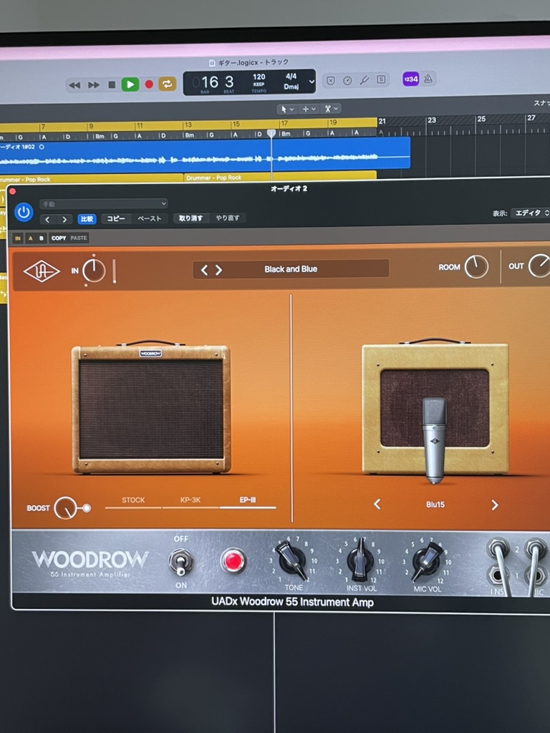The width and height of the screenshot is (550, 733).
Task: Click the 120 tempo value
Action: tap(259, 77)
